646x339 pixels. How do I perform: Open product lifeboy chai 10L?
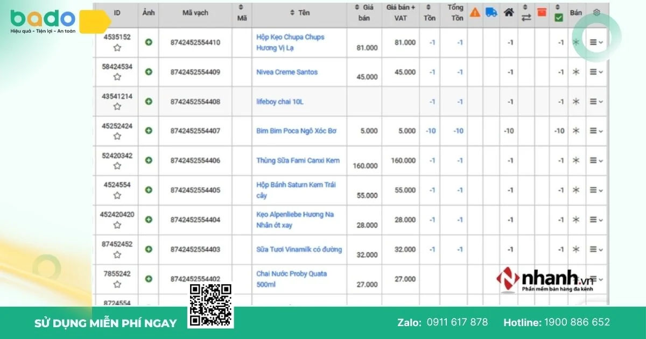click(279, 102)
